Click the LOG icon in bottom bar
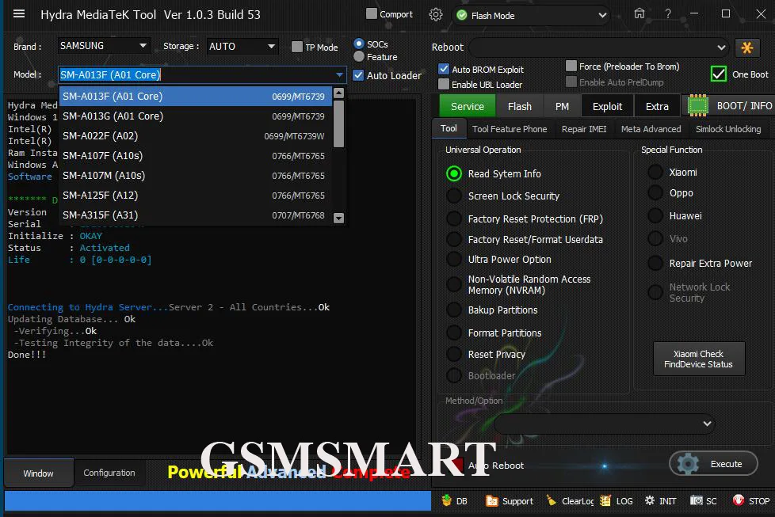This screenshot has width=775, height=517. (x=605, y=500)
